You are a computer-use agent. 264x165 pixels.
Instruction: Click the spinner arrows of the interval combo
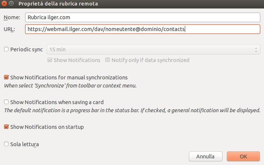256,49
